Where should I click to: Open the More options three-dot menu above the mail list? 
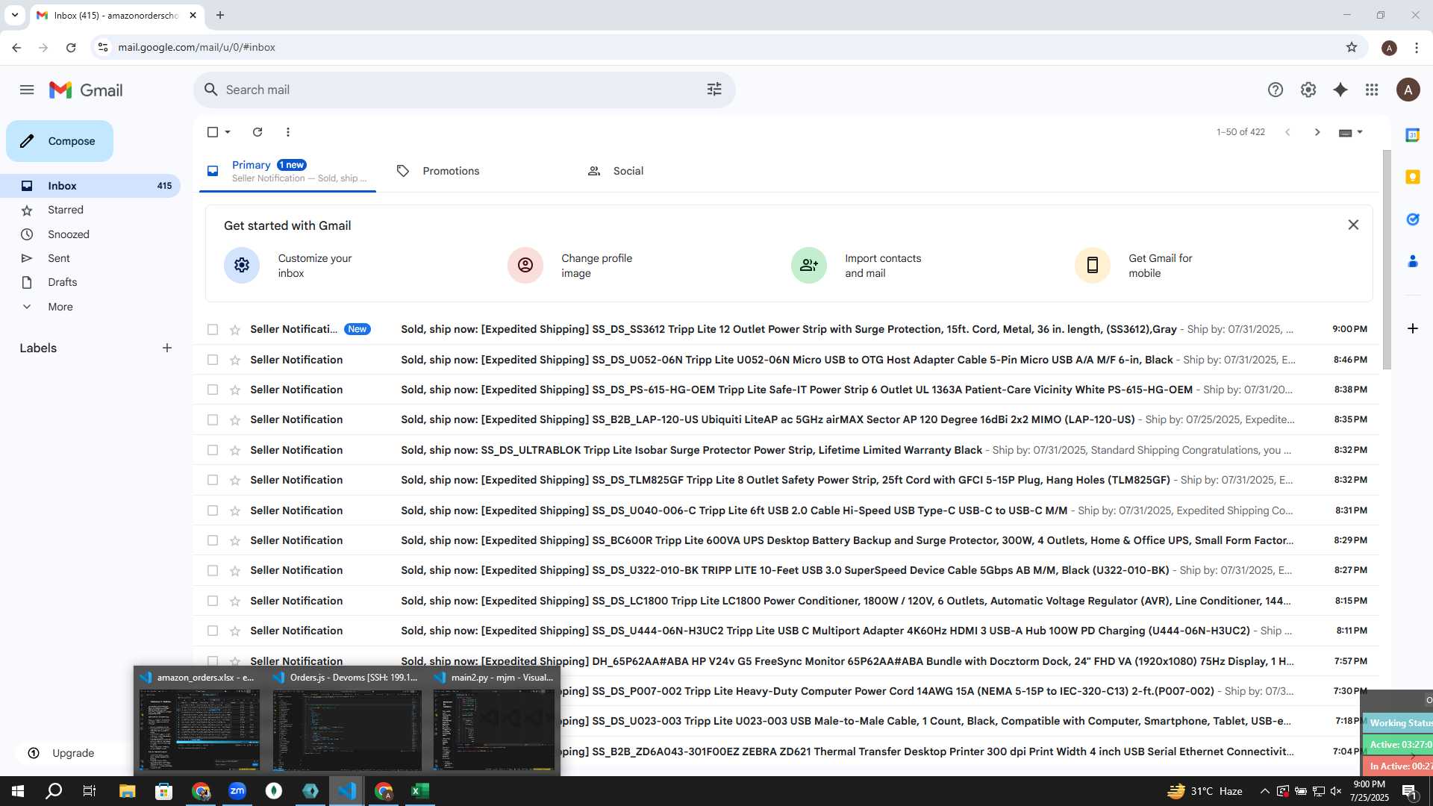(x=288, y=132)
